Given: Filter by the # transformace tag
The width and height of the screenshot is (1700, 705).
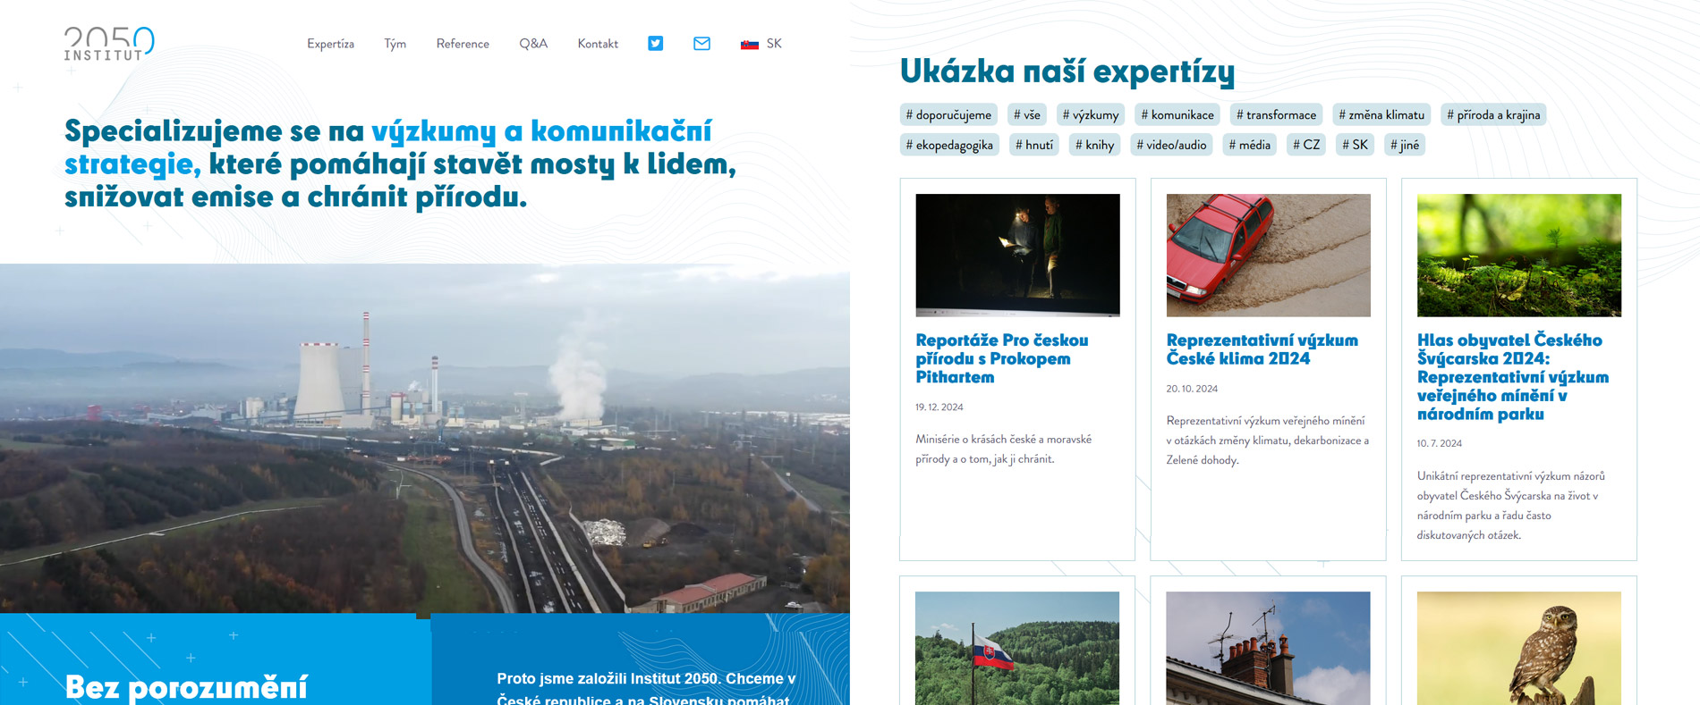Looking at the screenshot, I should (1276, 114).
